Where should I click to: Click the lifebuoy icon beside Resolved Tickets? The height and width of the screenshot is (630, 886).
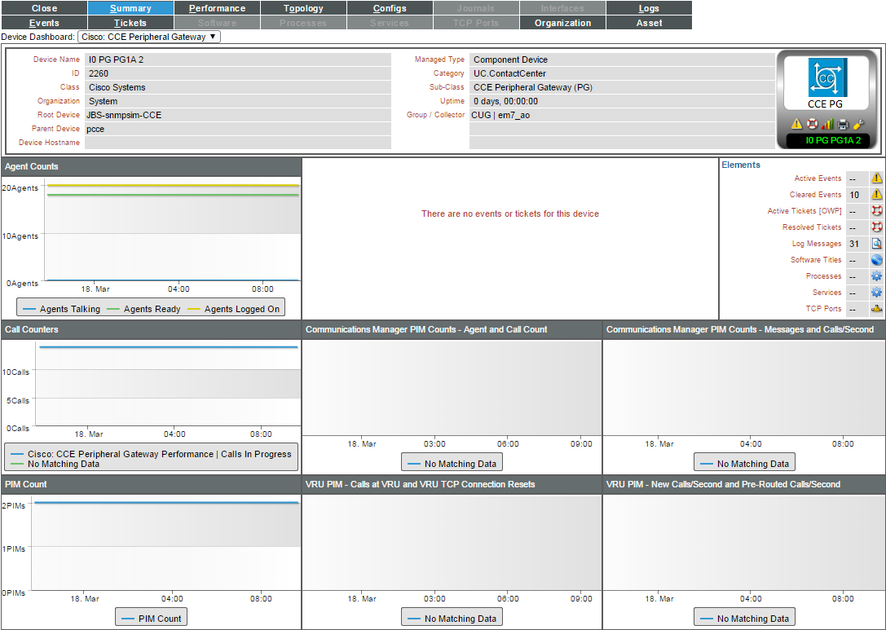pyautogui.click(x=876, y=227)
